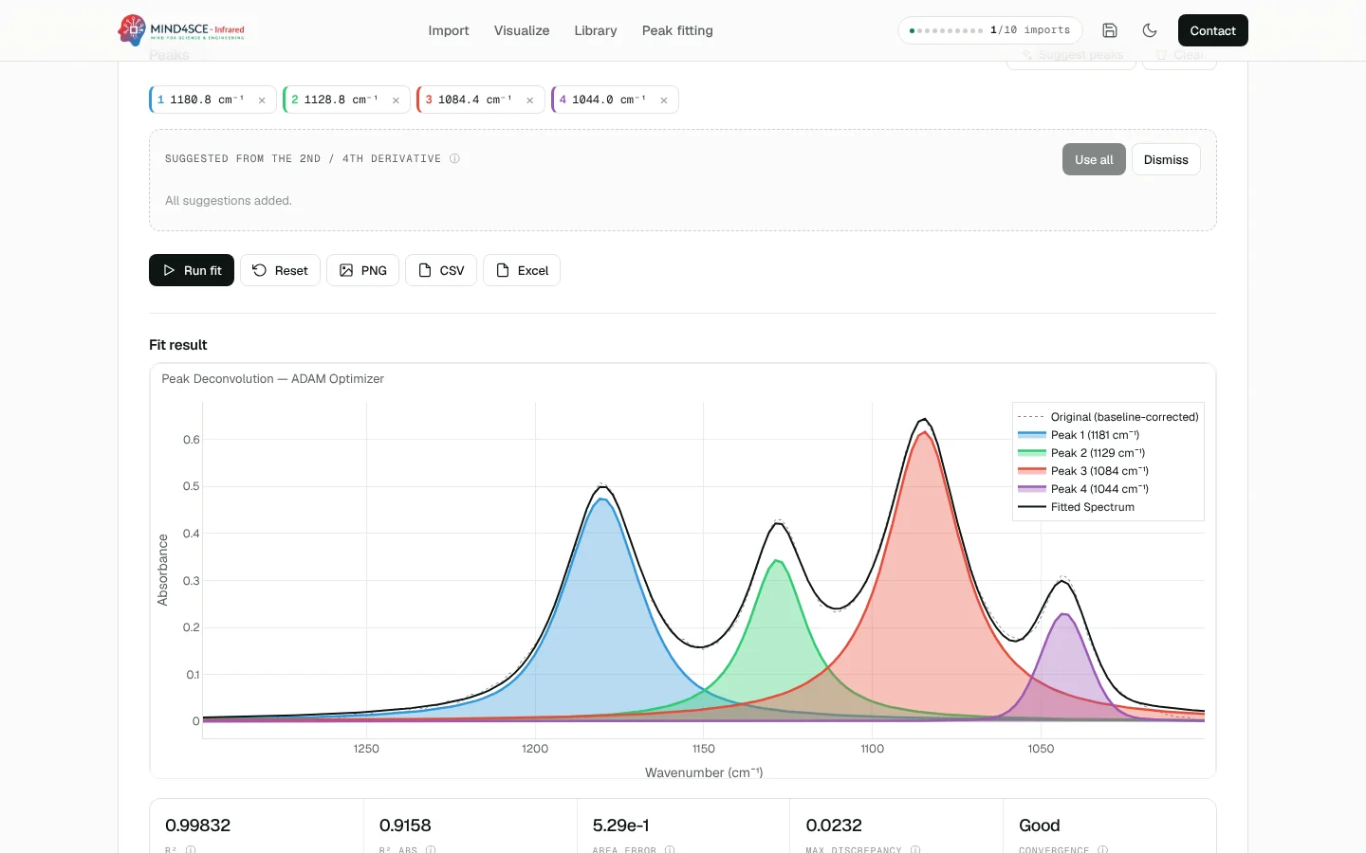Toggle Peak 3 (1084 cm⁻¹) legend entry
Image resolution: width=1366 pixels, height=853 pixels.
click(1083, 471)
